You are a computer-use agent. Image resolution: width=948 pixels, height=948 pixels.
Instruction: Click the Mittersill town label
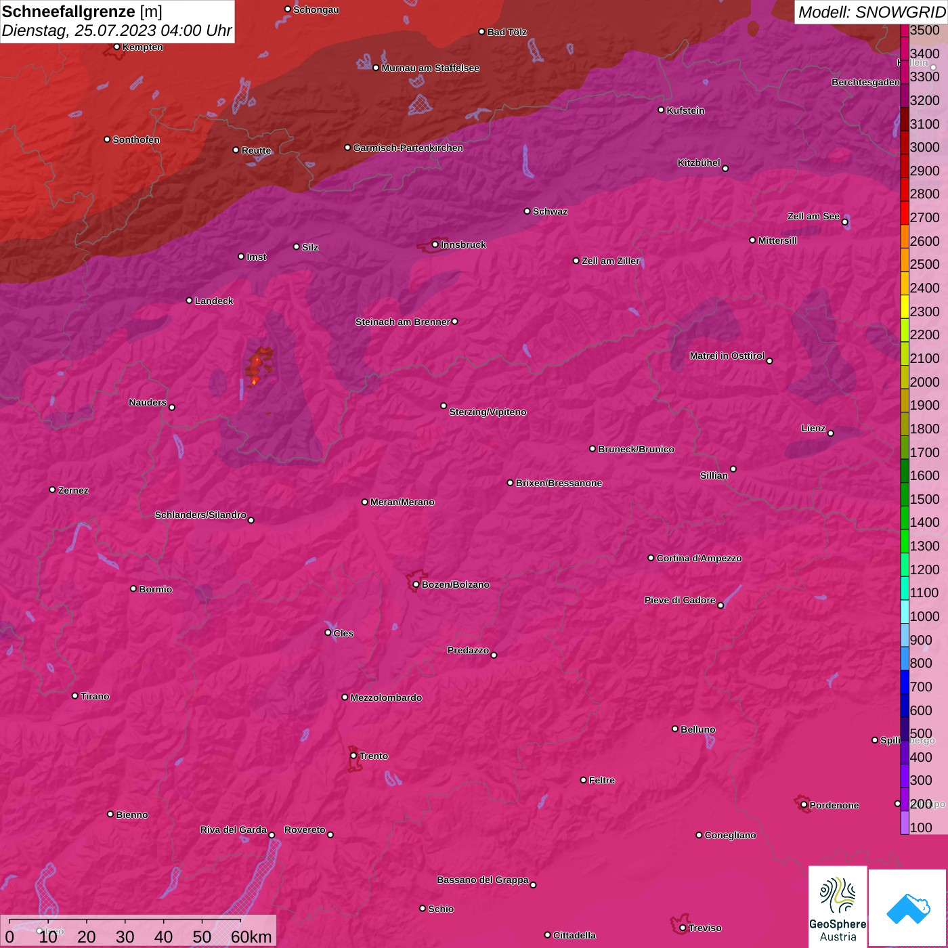tap(777, 240)
